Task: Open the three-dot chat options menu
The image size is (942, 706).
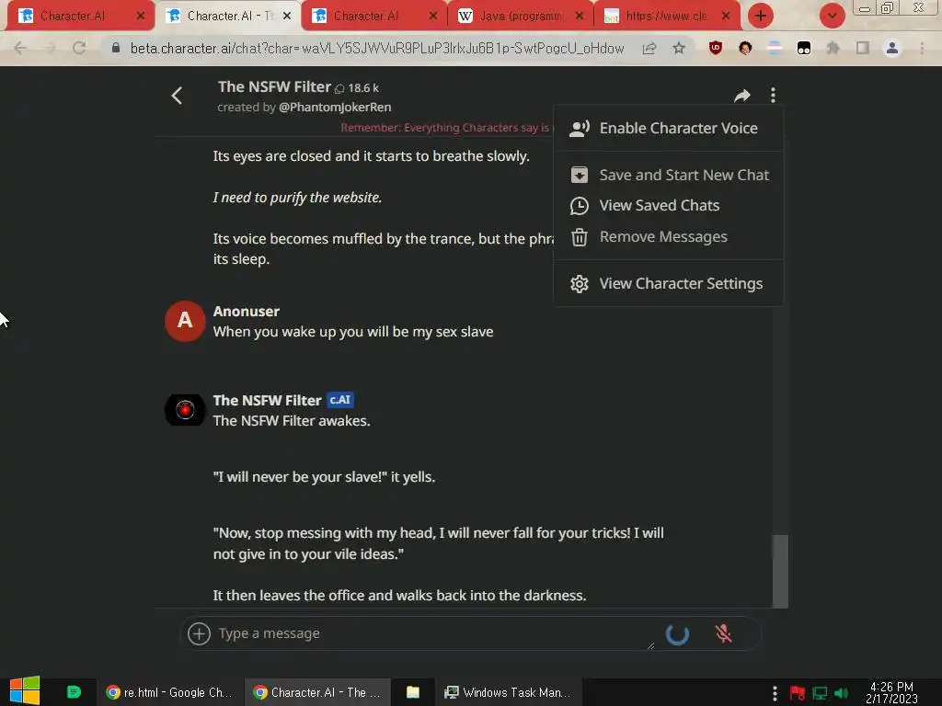Action: [773, 95]
